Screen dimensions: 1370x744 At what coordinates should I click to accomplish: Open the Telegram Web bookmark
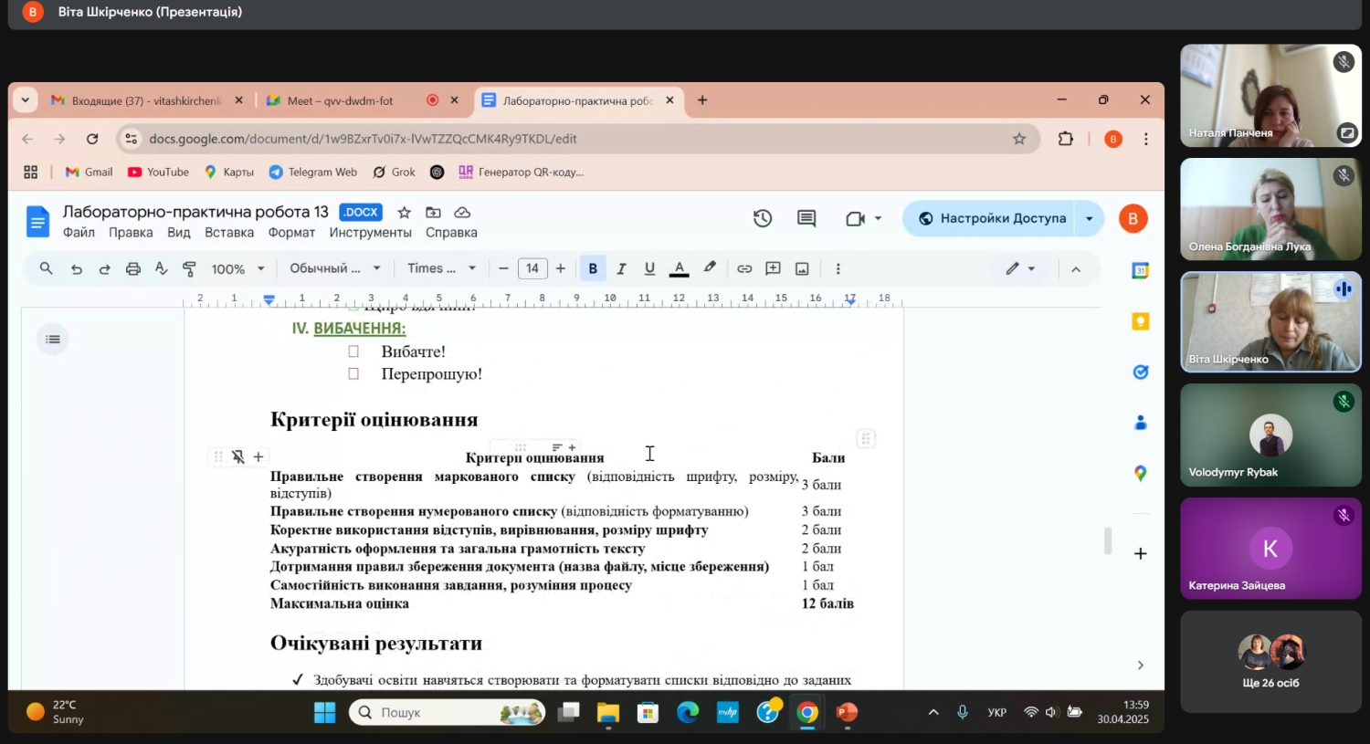pos(312,172)
